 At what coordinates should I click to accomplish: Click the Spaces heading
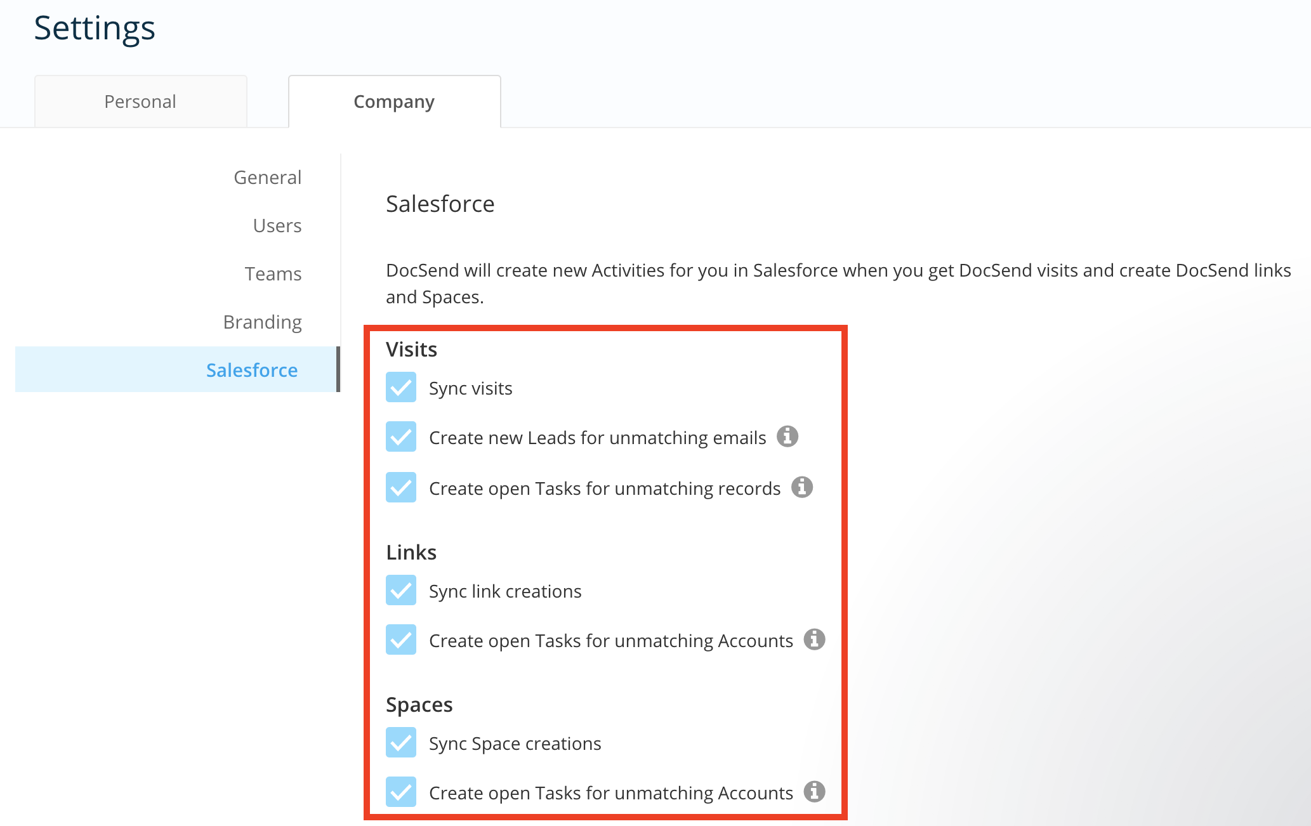[419, 705]
